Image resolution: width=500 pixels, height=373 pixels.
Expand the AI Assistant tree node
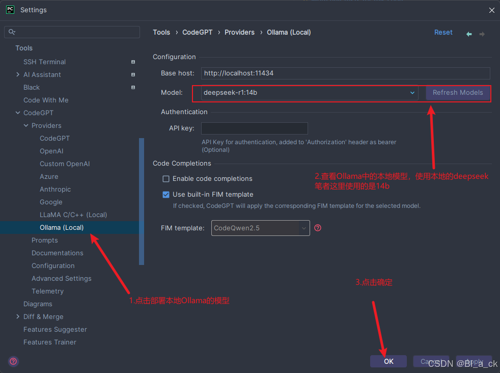pos(18,74)
